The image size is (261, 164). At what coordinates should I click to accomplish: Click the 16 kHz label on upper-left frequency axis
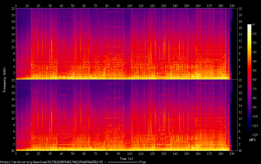point(13,28)
